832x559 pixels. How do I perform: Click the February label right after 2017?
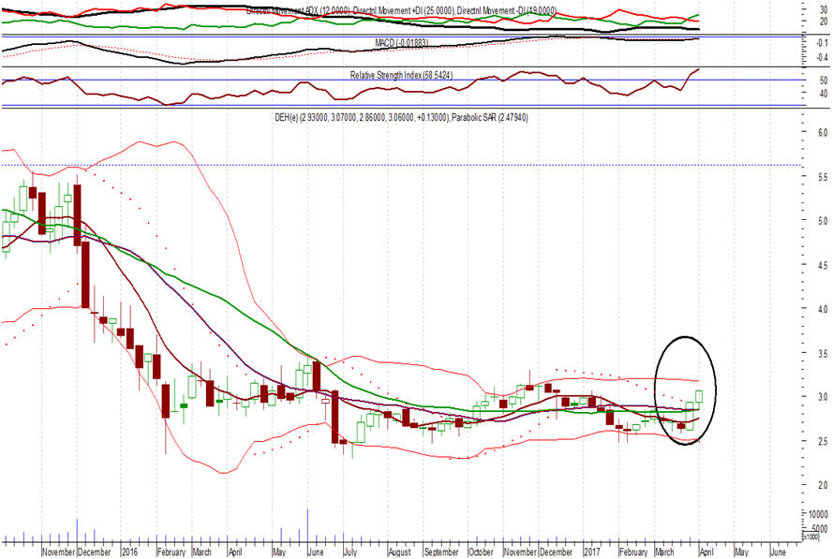pyautogui.click(x=633, y=552)
